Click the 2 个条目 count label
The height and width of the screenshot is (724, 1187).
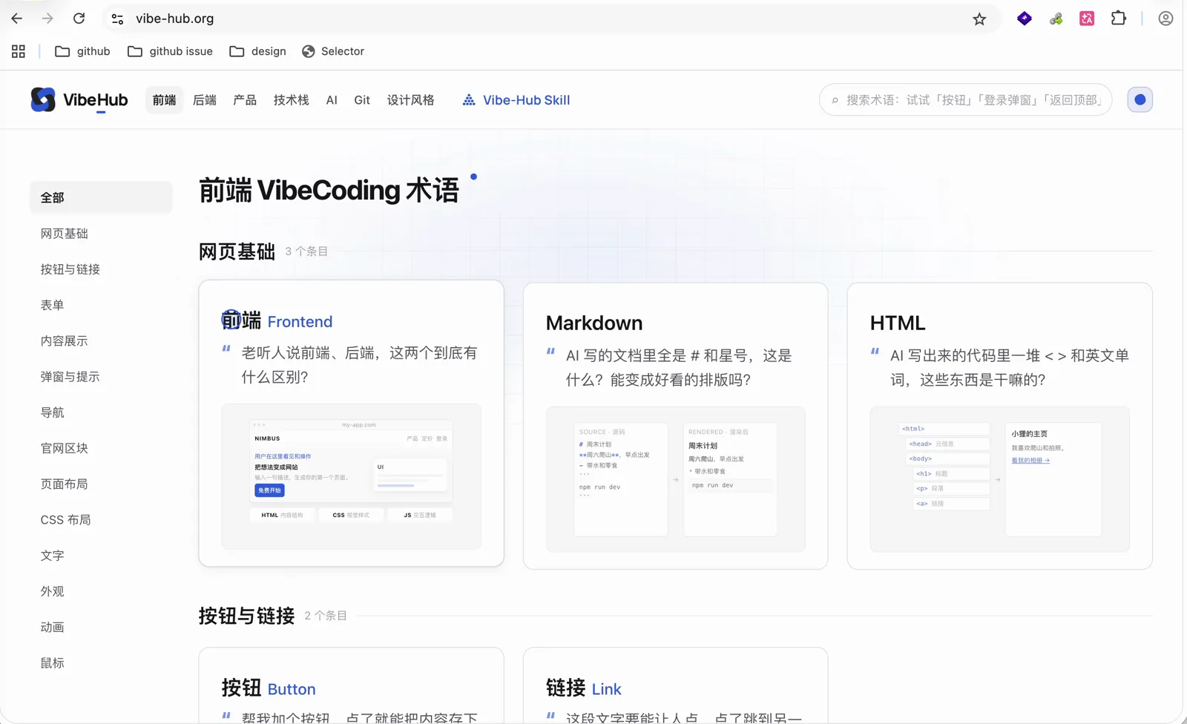pos(326,616)
